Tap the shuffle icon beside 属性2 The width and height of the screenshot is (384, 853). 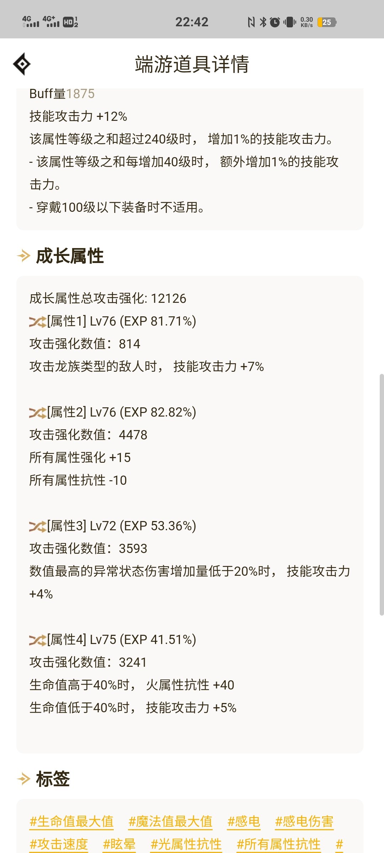coord(38,413)
